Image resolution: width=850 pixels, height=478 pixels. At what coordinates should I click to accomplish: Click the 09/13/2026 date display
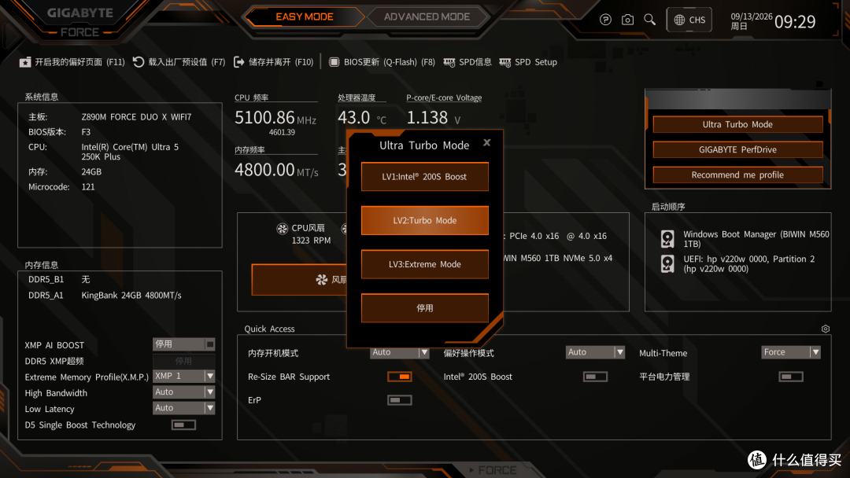click(752, 17)
